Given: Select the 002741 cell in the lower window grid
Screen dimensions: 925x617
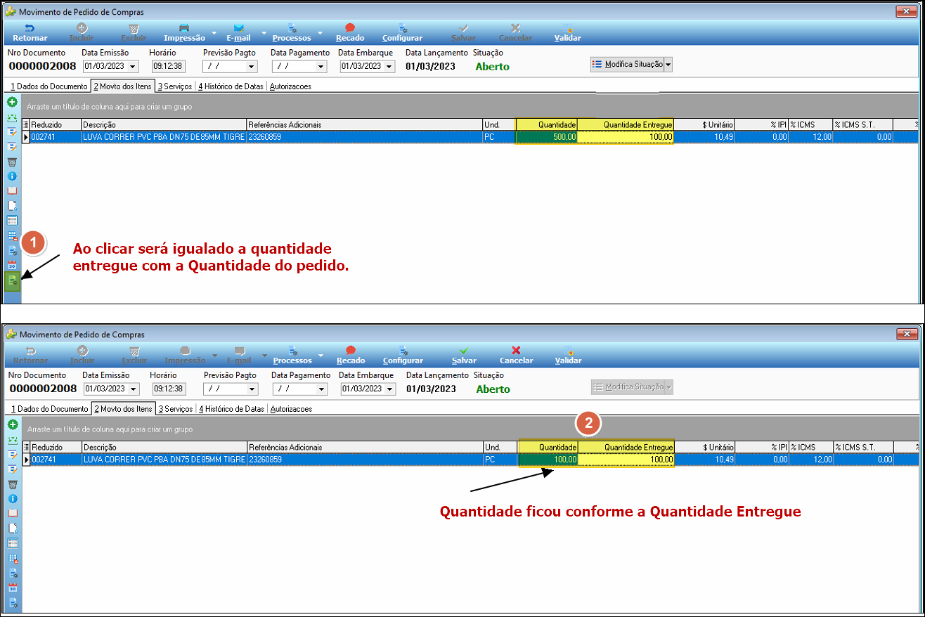Looking at the screenshot, I should (x=56, y=460).
